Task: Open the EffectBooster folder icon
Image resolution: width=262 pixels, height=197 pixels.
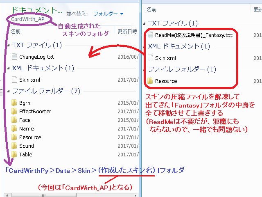Action: tap(14, 111)
